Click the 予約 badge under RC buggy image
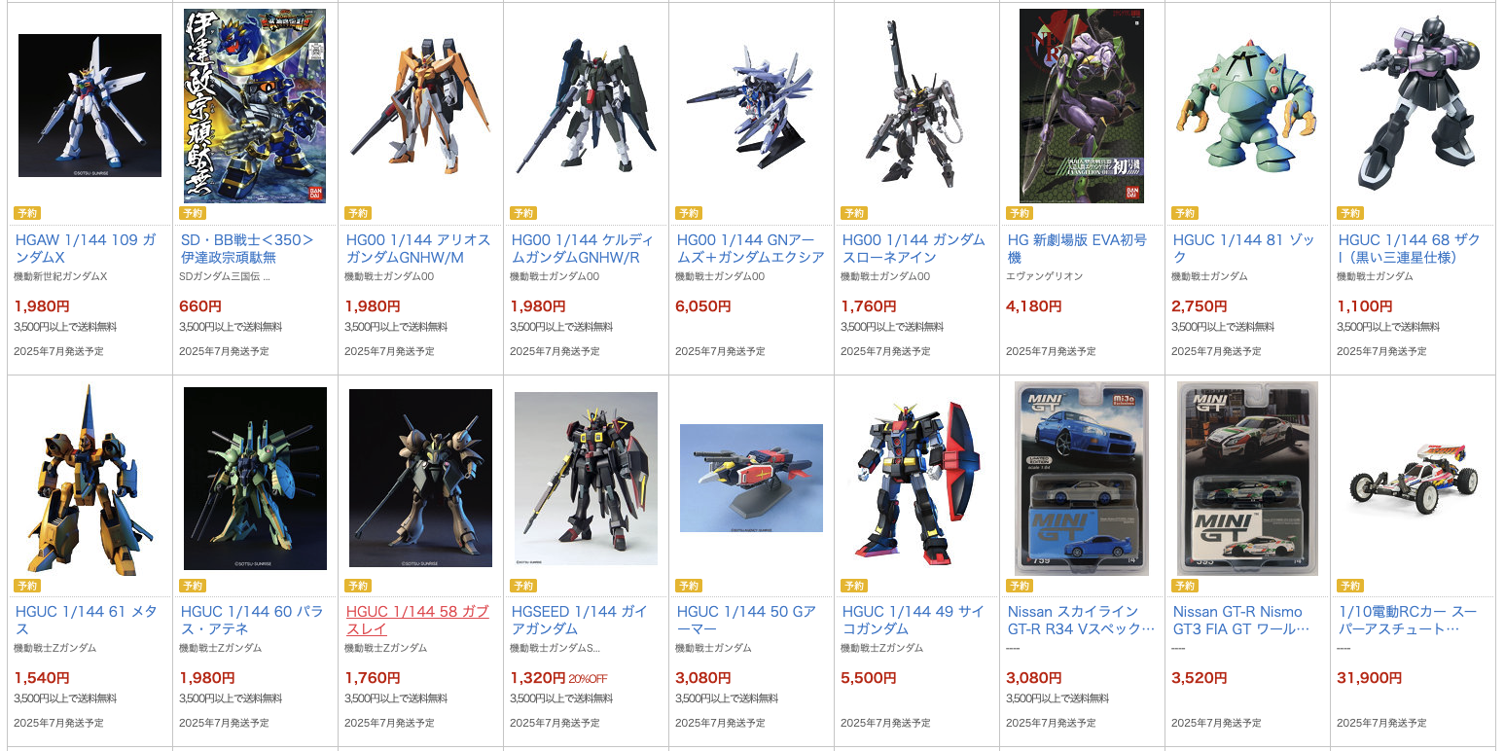The width and height of the screenshot is (1505, 751). (1350, 586)
